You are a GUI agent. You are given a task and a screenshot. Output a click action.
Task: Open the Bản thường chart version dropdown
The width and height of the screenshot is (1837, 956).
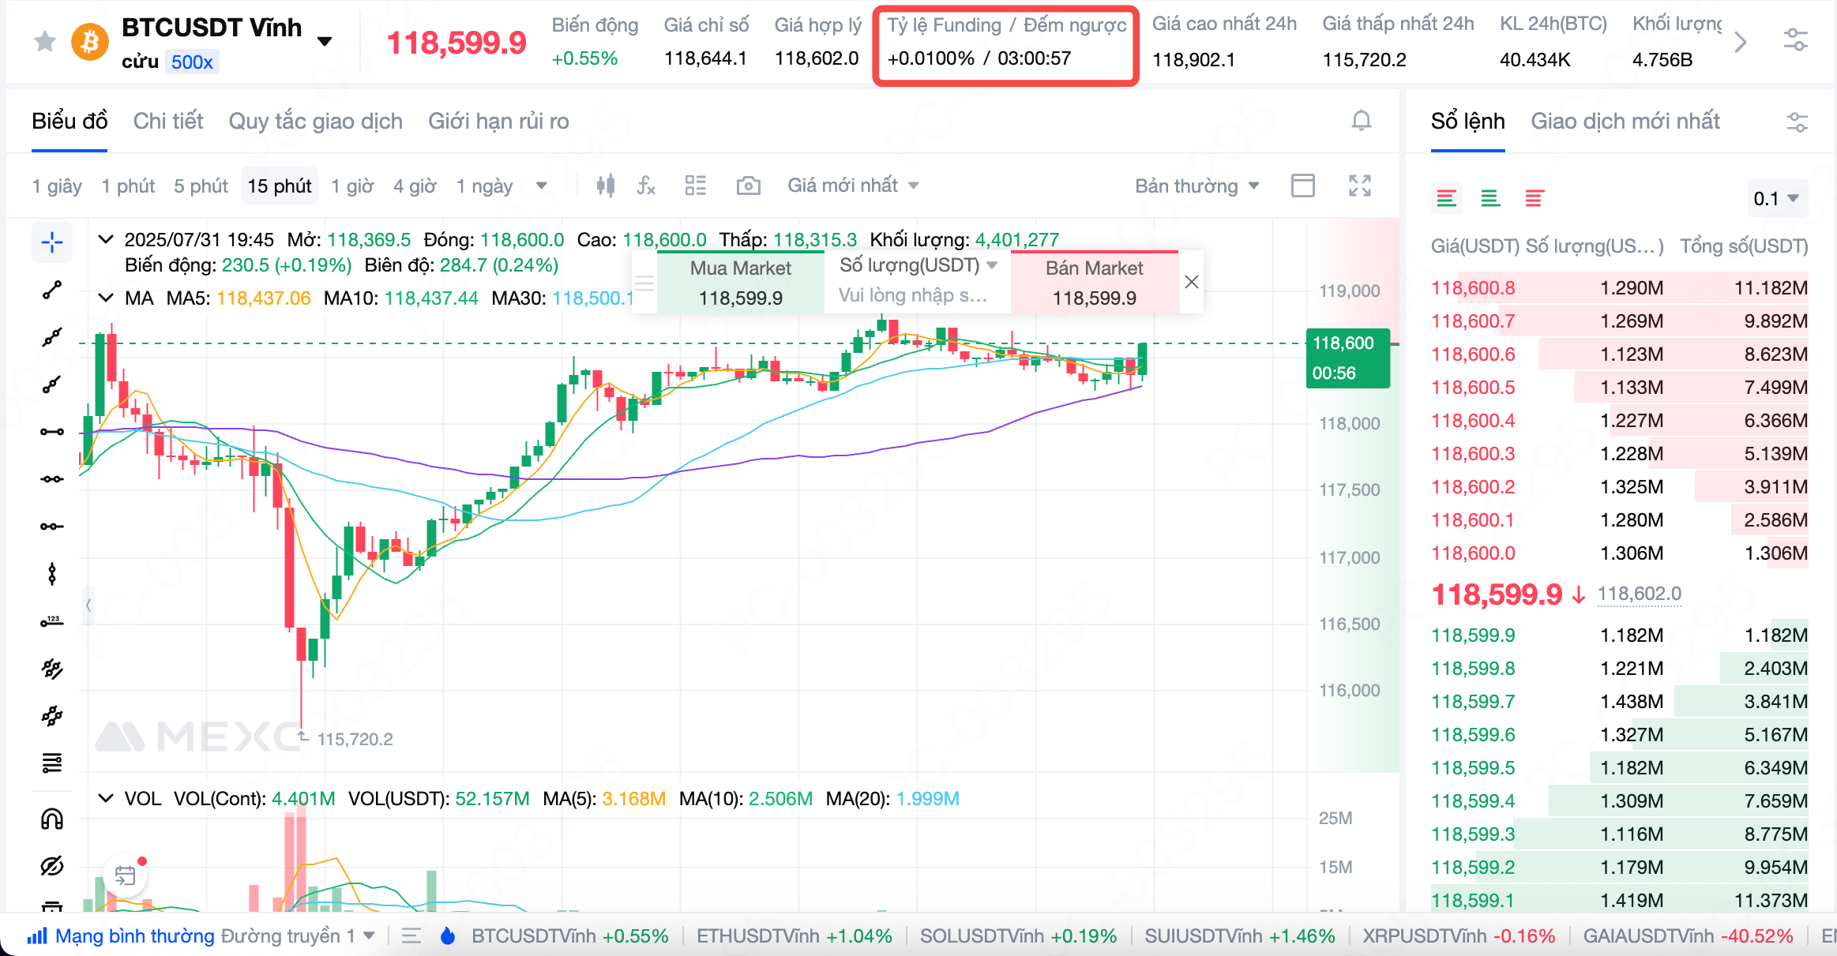[x=1196, y=186]
